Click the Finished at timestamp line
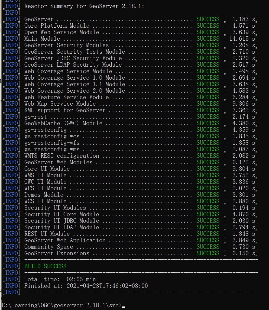This screenshot has height=310, width=269. 86,286
